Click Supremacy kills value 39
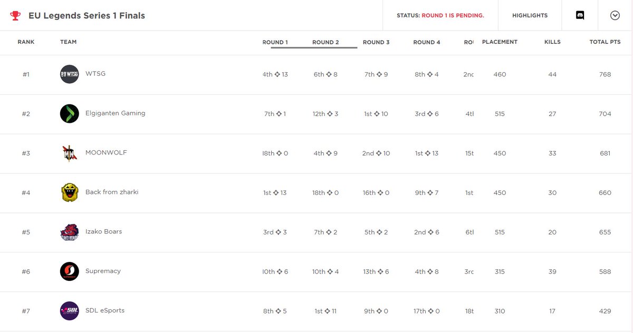The image size is (633, 333). pos(552,272)
